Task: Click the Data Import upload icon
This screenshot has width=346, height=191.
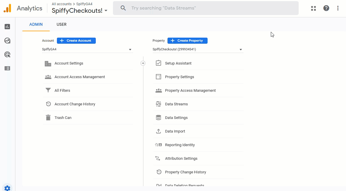Action: pyautogui.click(x=158, y=131)
